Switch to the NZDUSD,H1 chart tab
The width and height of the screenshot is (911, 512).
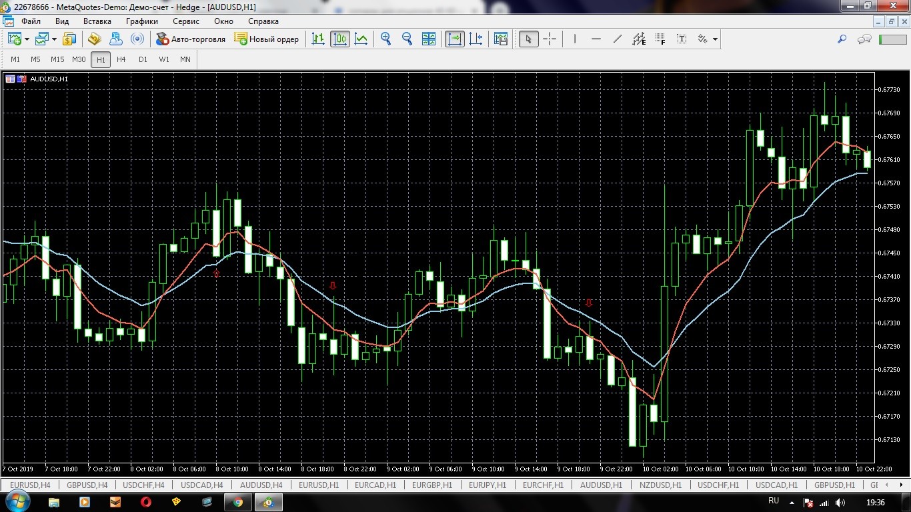point(660,485)
